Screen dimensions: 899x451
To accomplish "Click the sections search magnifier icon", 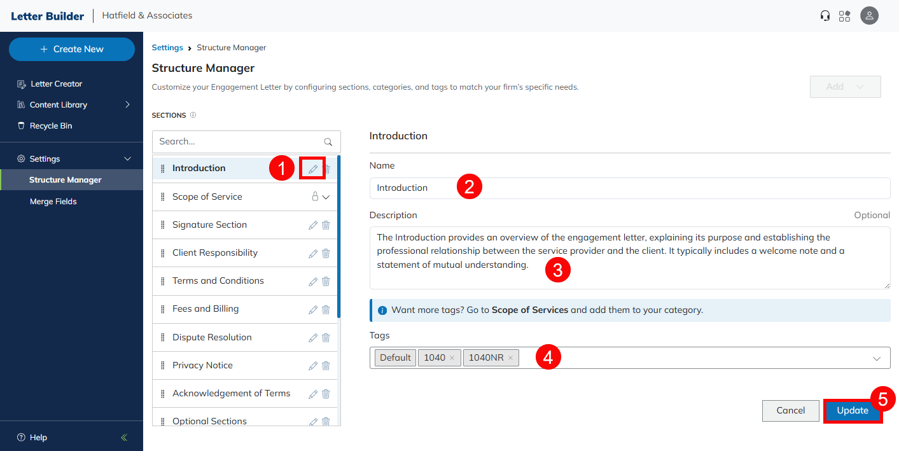I will [328, 142].
